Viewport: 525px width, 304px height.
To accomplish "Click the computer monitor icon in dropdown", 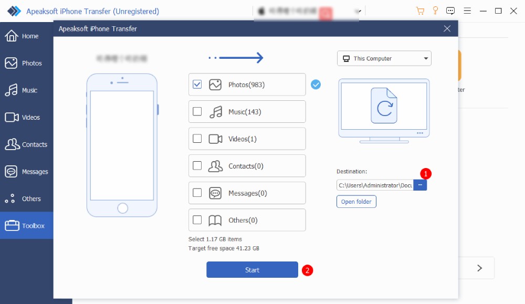I will pyautogui.click(x=346, y=59).
